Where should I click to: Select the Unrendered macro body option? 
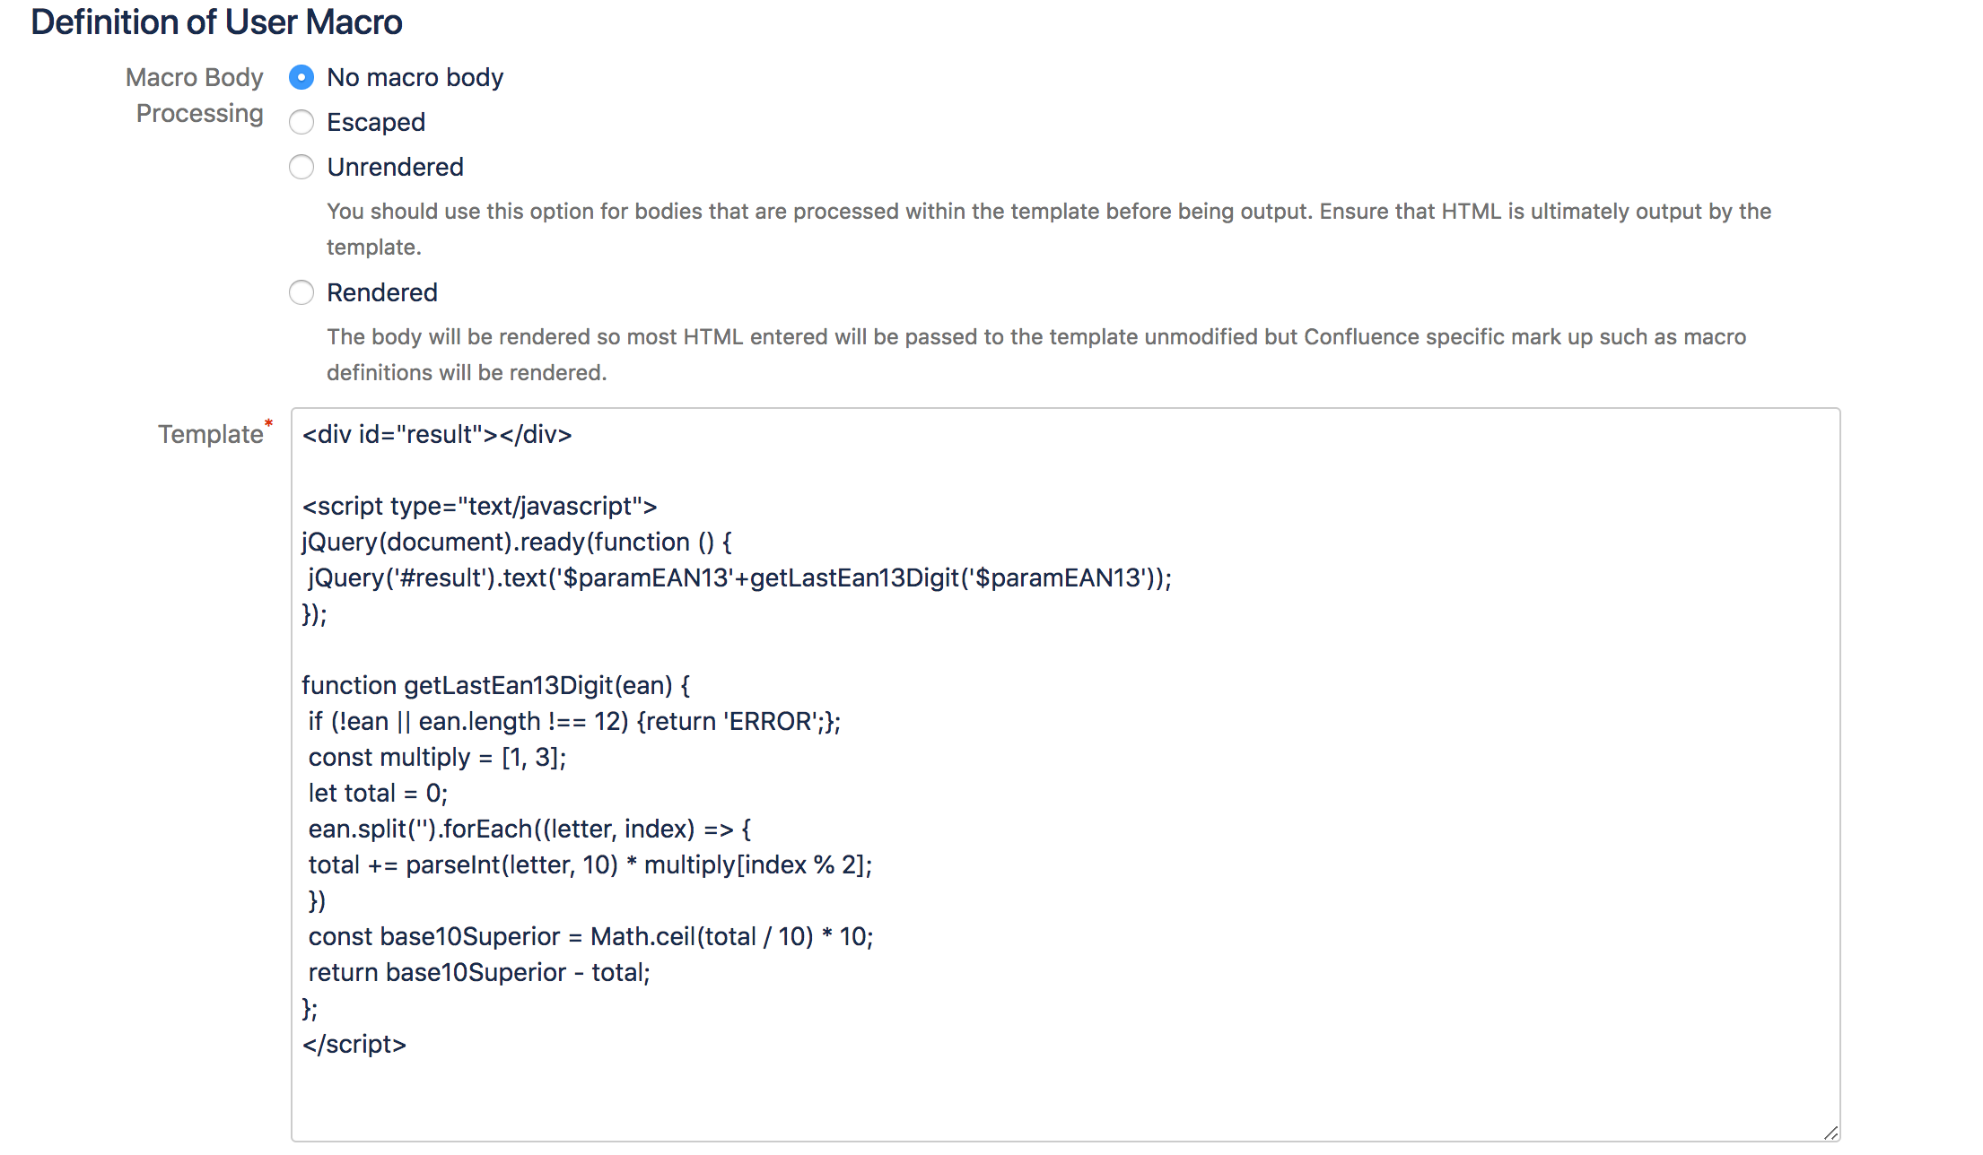[301, 167]
